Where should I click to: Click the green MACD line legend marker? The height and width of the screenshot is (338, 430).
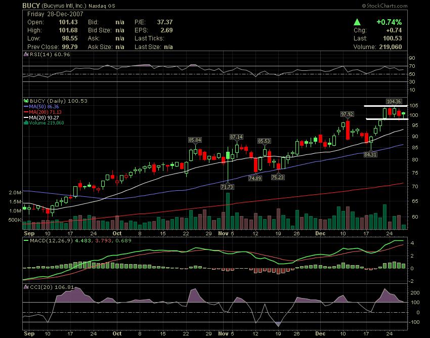pos(26,241)
